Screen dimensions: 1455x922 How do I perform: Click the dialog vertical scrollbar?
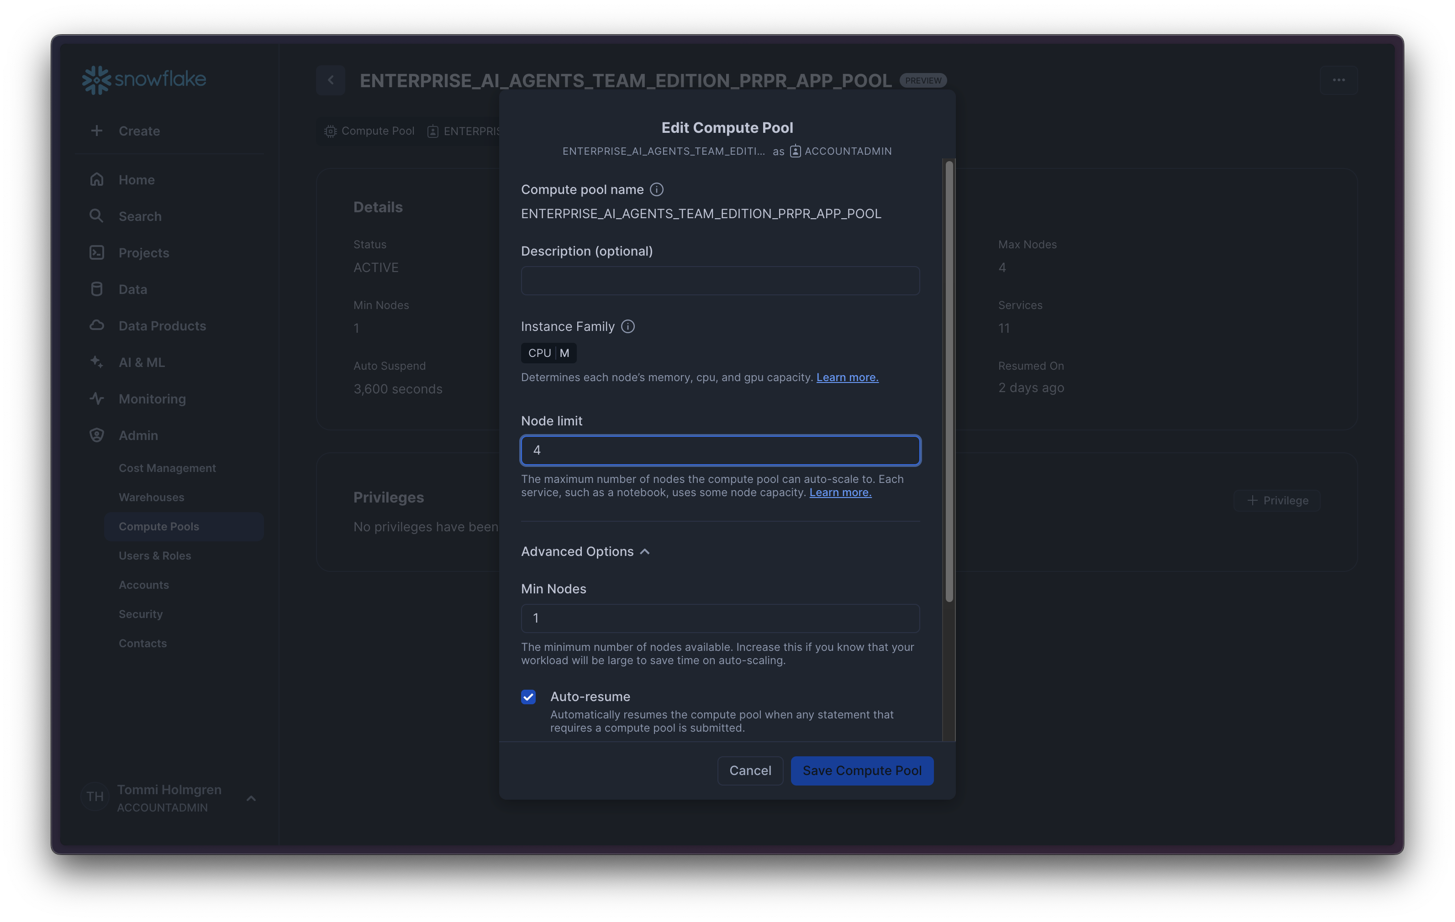coord(949,381)
